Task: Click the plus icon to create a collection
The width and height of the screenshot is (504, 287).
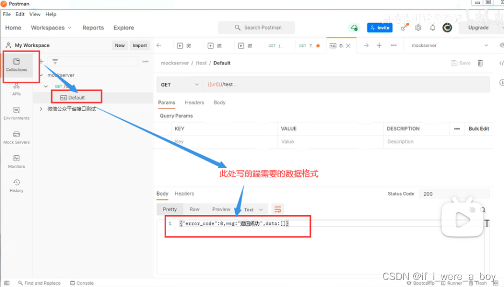Action: (41, 61)
